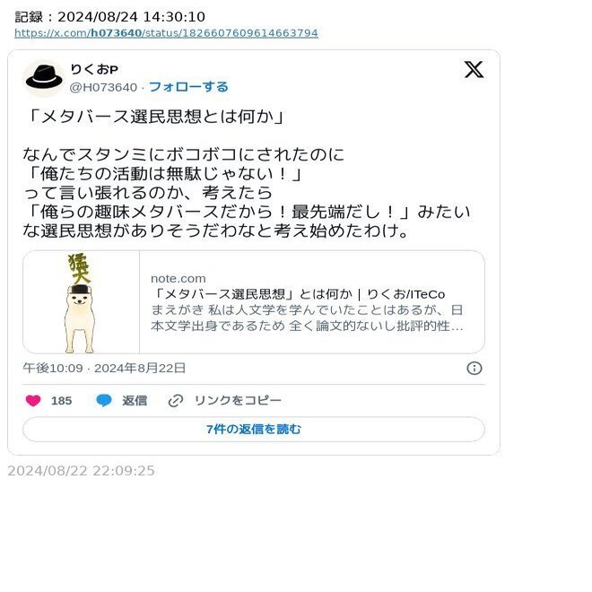This screenshot has width=592, height=592.
Task: Click the @H073640 handle
Action: coord(103,87)
